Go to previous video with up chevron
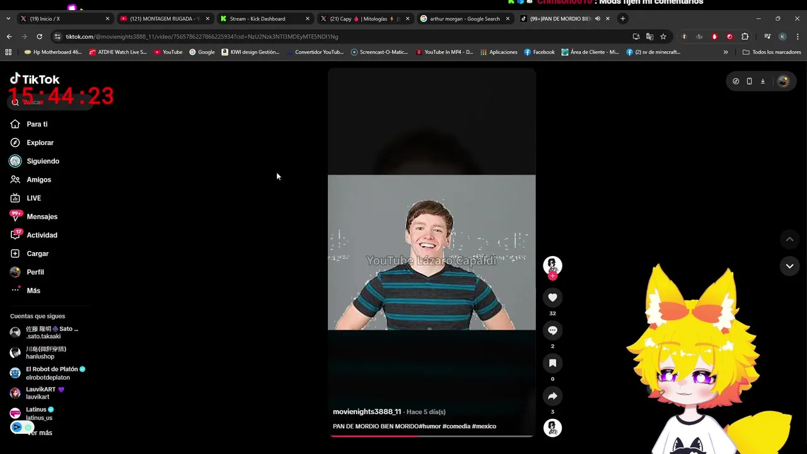This screenshot has width=807, height=454. coord(789,239)
